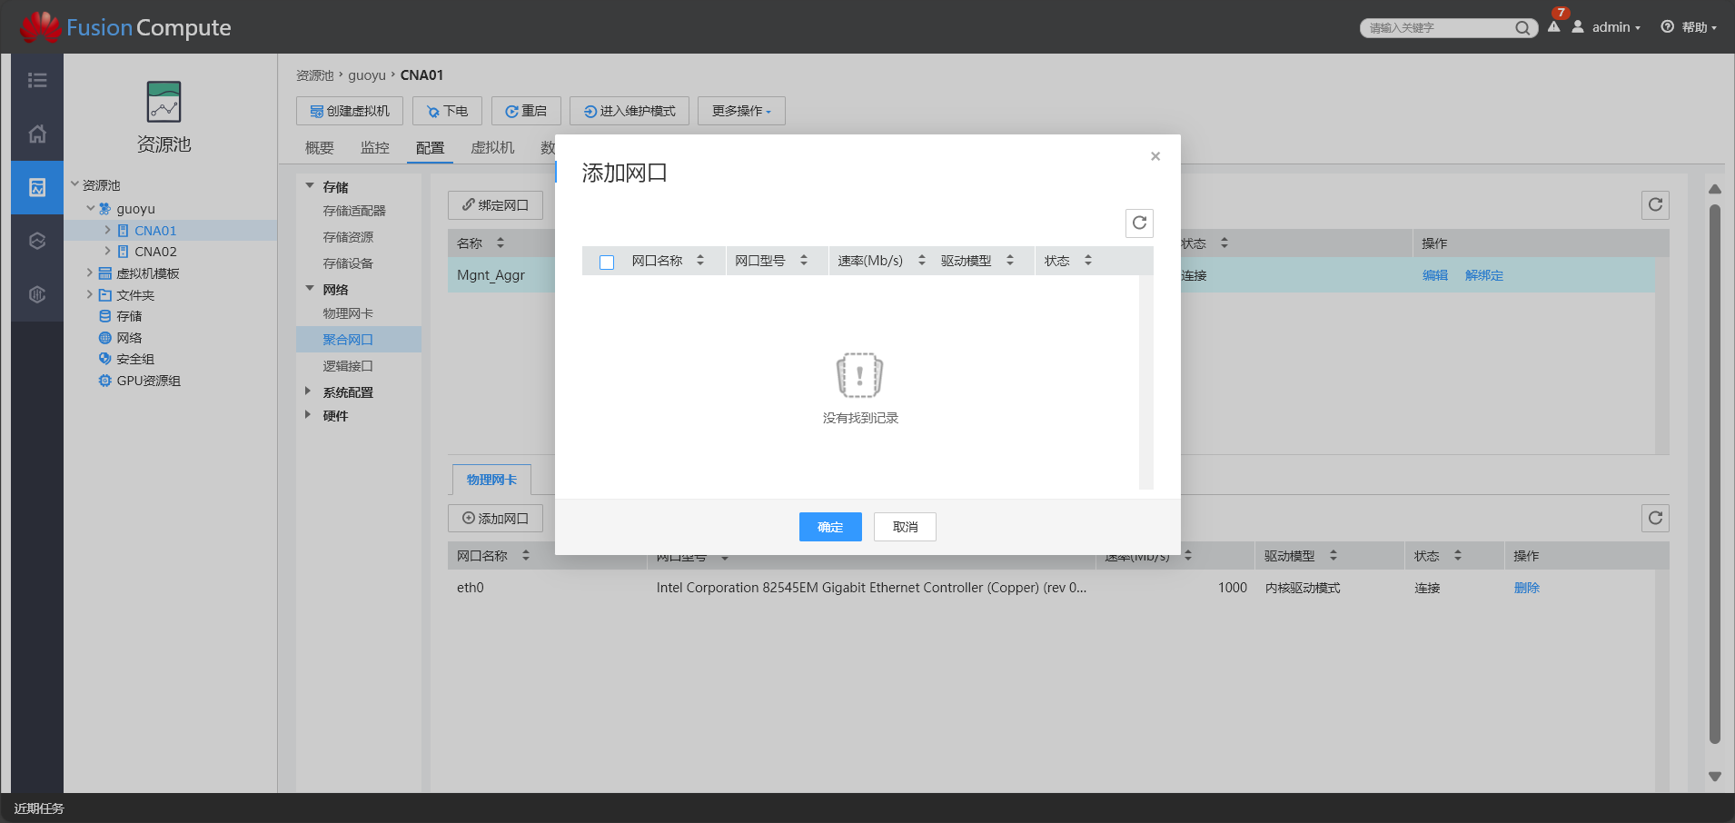Switch to the 配置 tab
Image resolution: width=1735 pixels, height=823 pixels.
(431, 148)
